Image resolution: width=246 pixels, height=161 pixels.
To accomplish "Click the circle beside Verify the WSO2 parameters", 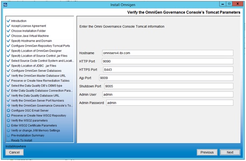I will (8, 121).
